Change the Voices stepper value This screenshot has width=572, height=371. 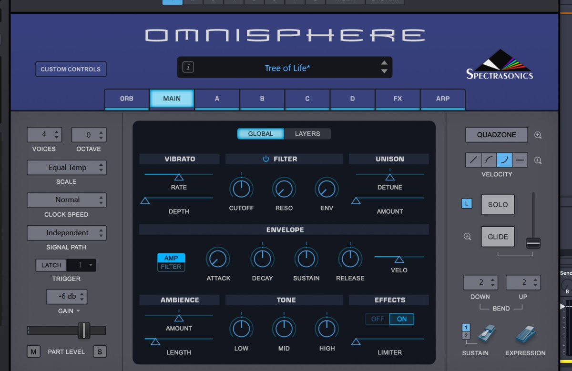[x=44, y=135]
